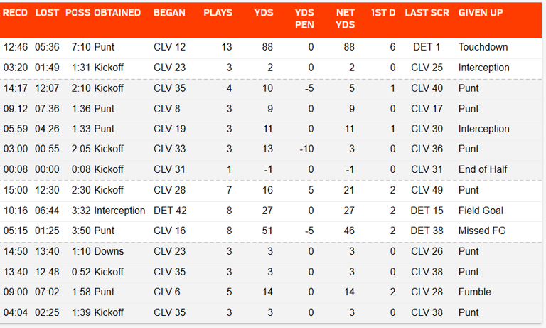Click the Fumble result cell
The width and height of the screenshot is (546, 328).
point(473,292)
